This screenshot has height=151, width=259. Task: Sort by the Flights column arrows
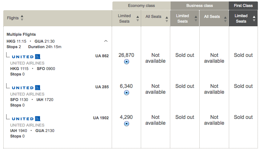[22, 18]
